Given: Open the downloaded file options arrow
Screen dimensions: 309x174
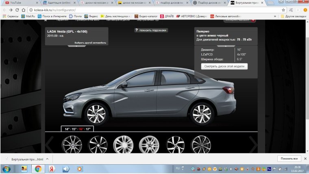Looking at the screenshot, I should tap(47, 159).
